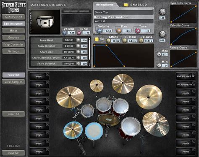Click the Range Min knob

tap(159, 65)
